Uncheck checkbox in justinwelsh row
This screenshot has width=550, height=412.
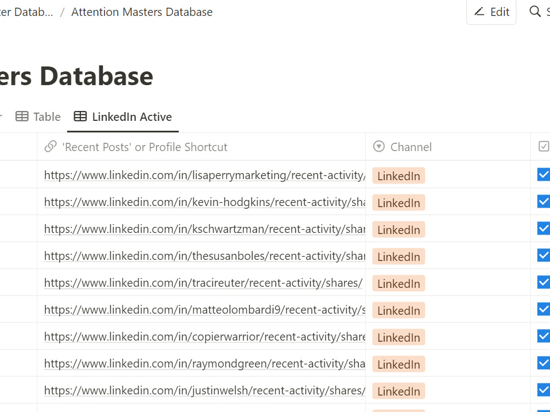(544, 389)
